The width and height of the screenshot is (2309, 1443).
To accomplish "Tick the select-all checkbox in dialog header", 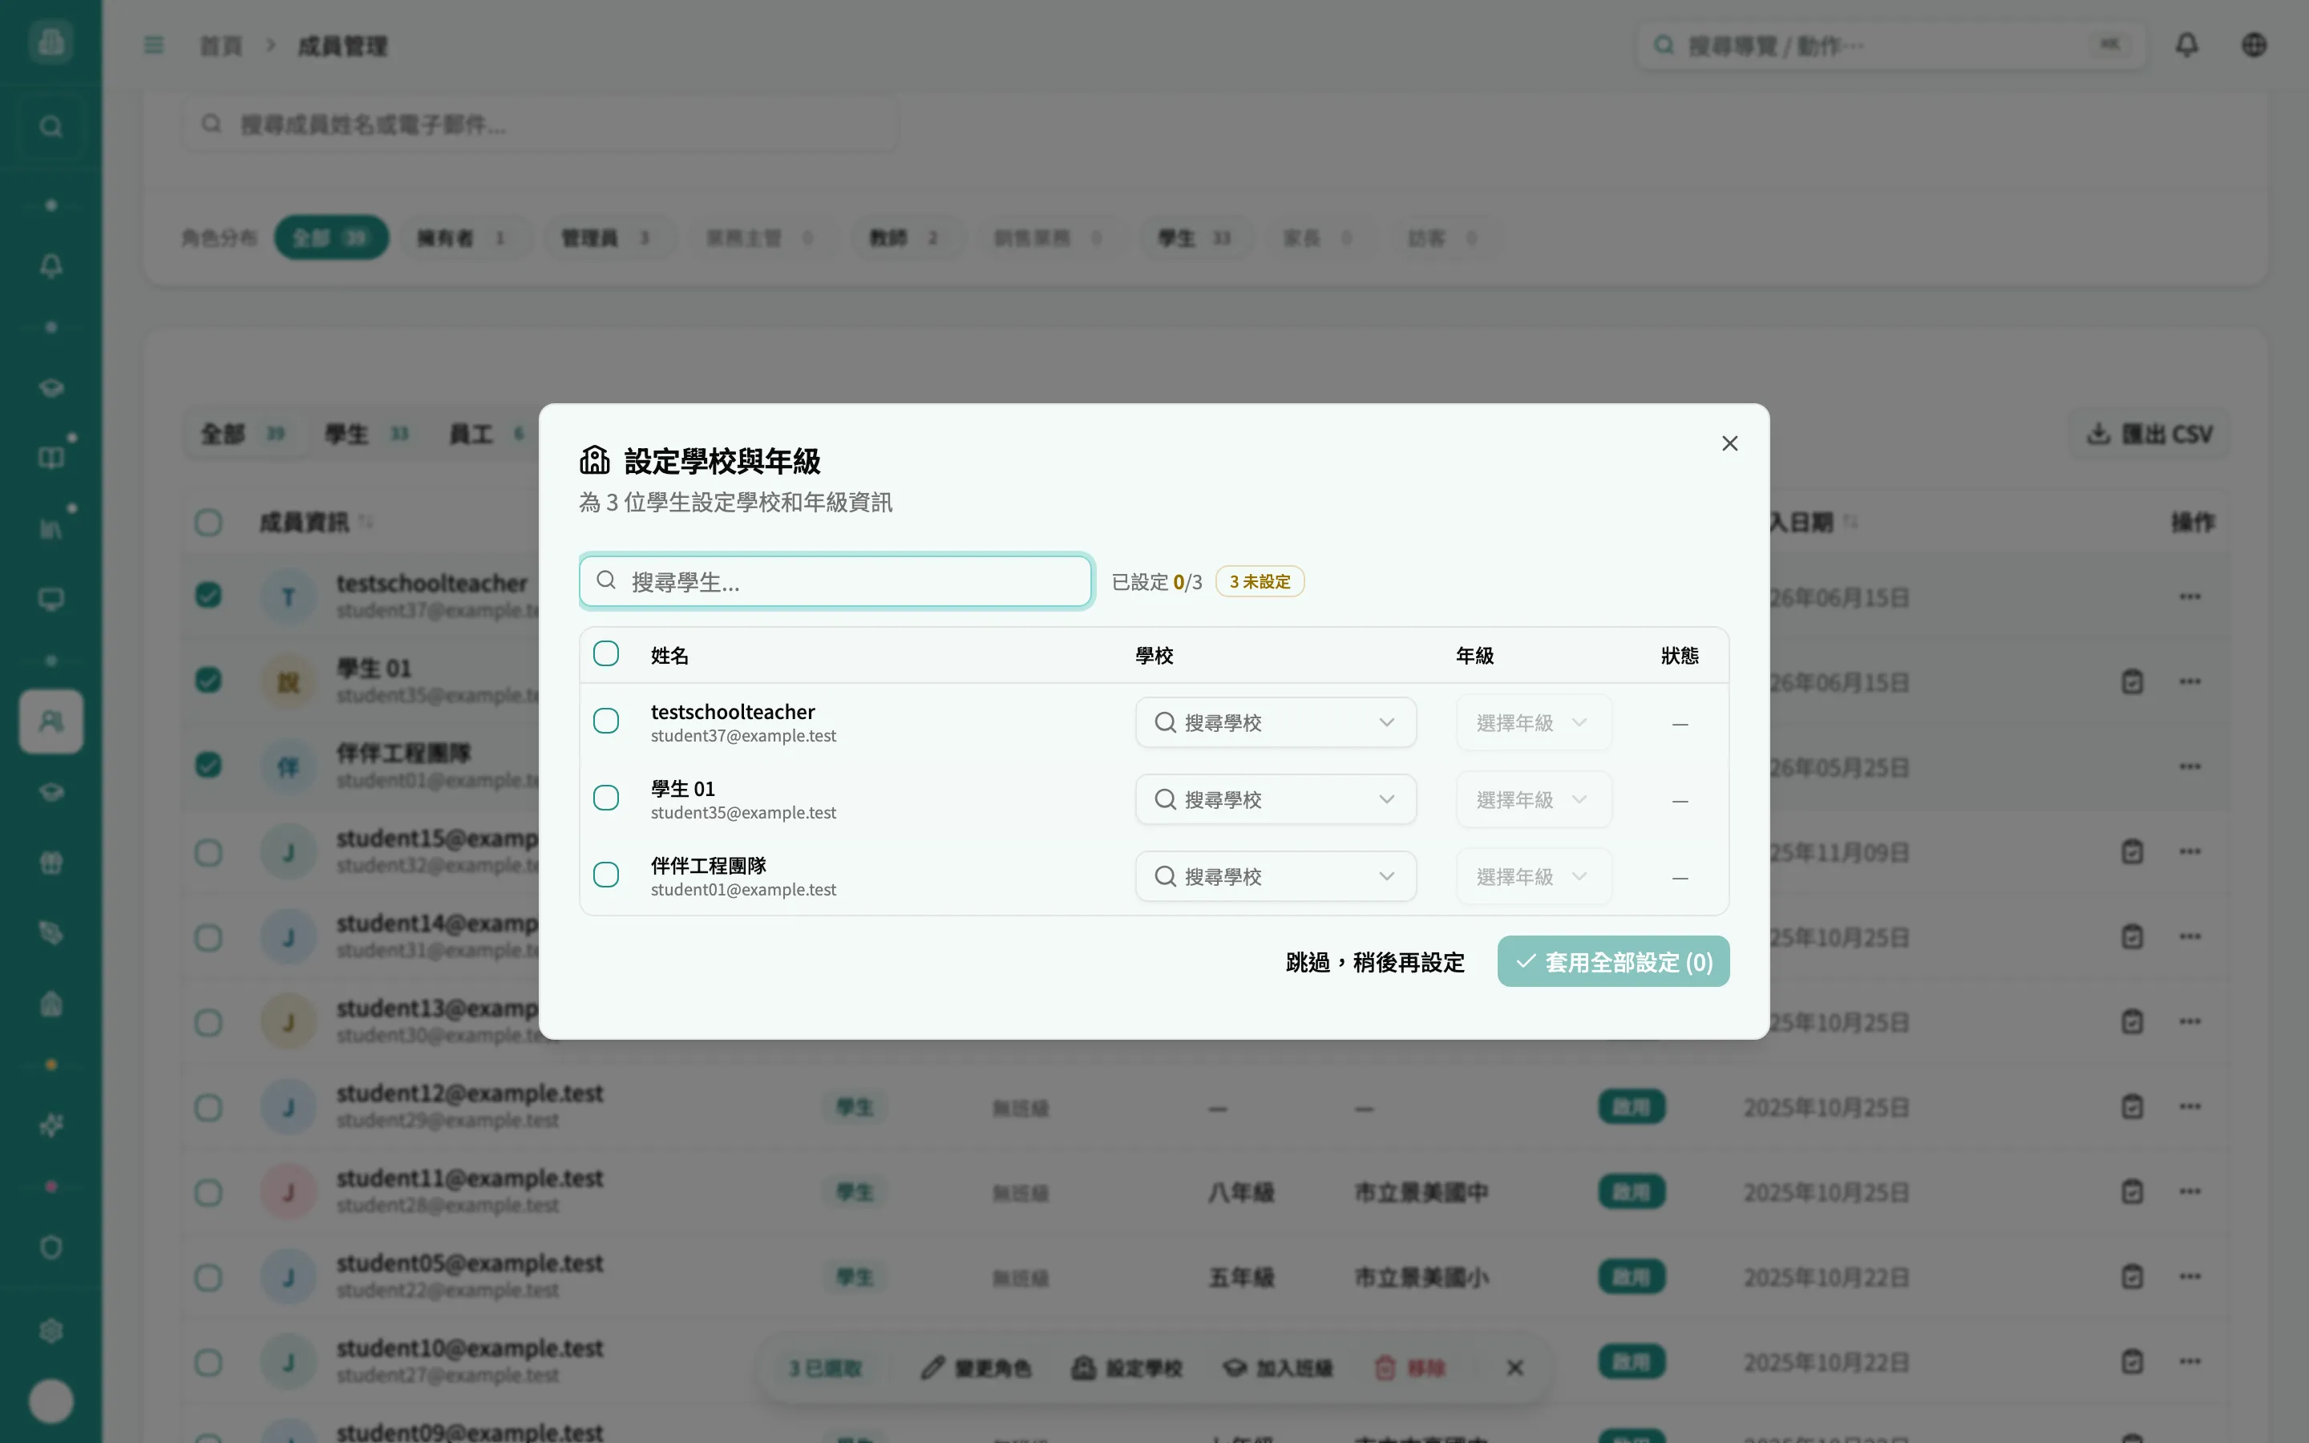I will point(606,653).
